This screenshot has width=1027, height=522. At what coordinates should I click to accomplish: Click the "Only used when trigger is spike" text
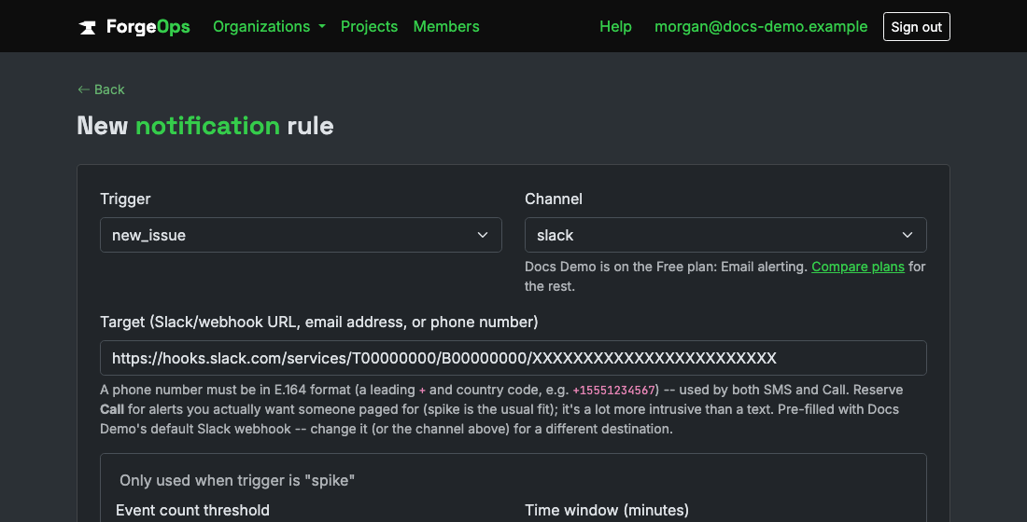click(x=237, y=480)
